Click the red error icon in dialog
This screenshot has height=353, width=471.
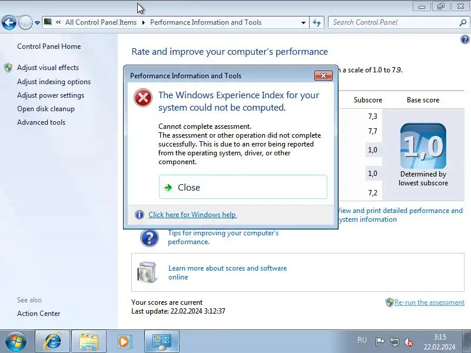(142, 98)
